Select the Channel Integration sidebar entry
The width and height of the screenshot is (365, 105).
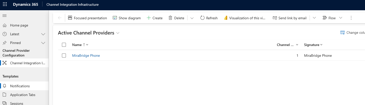tap(24, 63)
